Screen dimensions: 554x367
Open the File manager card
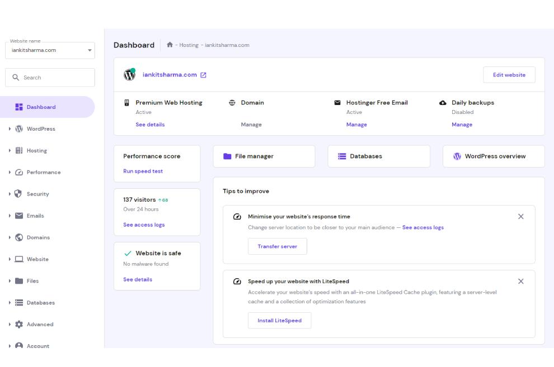pyautogui.click(x=264, y=156)
